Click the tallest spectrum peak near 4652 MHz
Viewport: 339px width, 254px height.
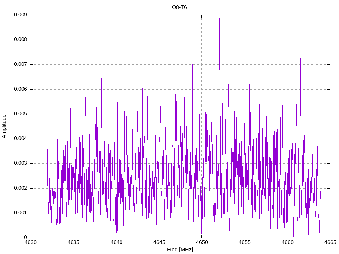[x=220, y=19]
